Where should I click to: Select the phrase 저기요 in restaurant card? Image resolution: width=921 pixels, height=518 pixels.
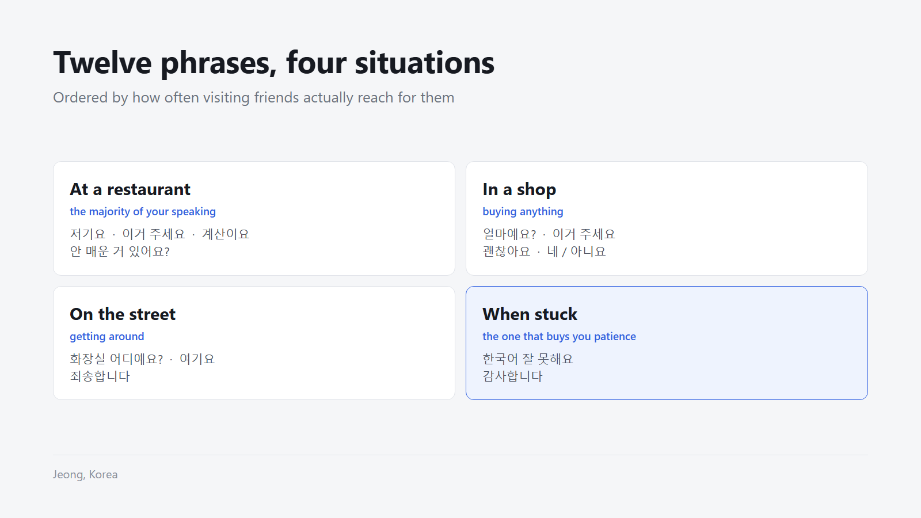(x=87, y=234)
